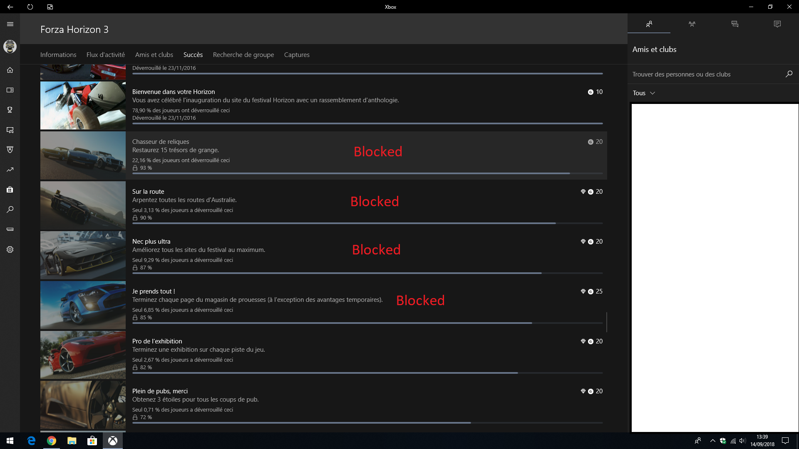Select Friends tab icon in right panel
Image resolution: width=799 pixels, height=449 pixels.
point(649,24)
